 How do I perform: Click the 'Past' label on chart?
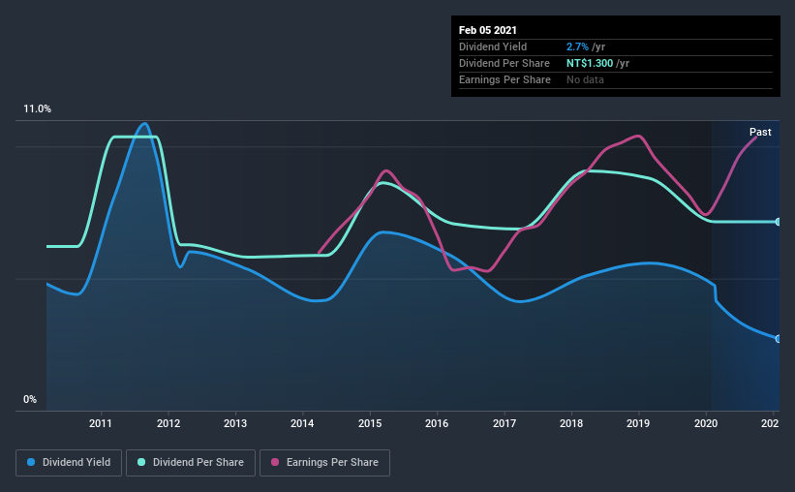pos(760,132)
